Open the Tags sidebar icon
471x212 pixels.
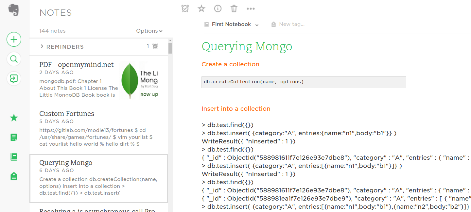coord(14,176)
